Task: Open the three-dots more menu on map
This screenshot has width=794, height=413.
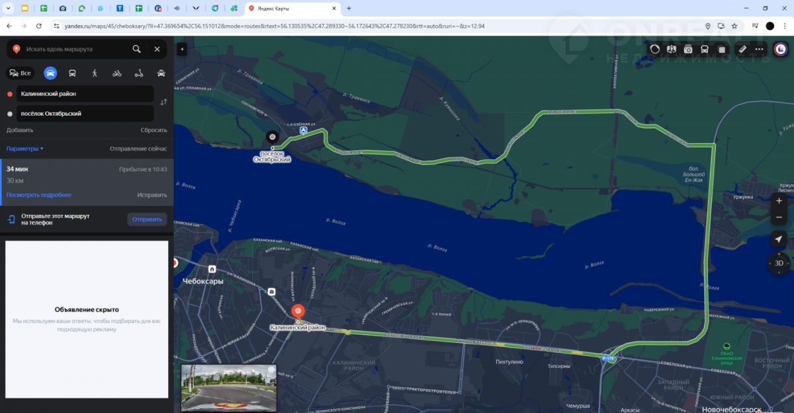Action: click(x=759, y=49)
